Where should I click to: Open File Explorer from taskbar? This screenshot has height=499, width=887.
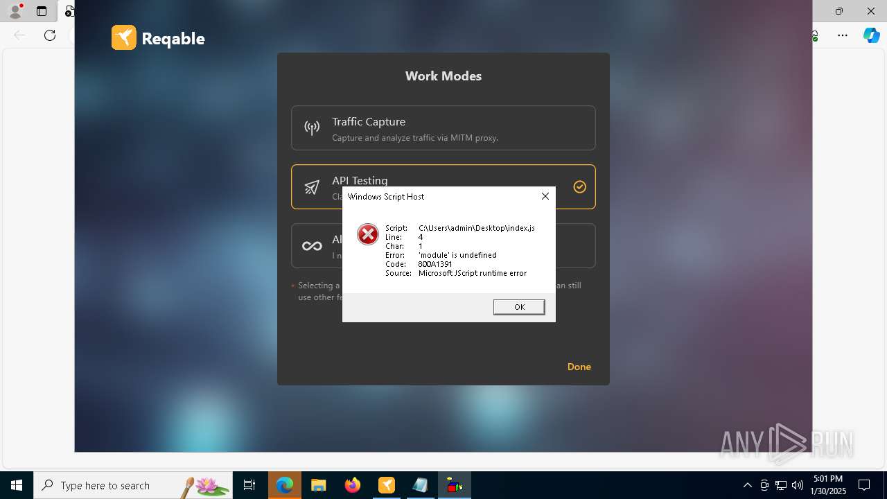[x=319, y=485]
